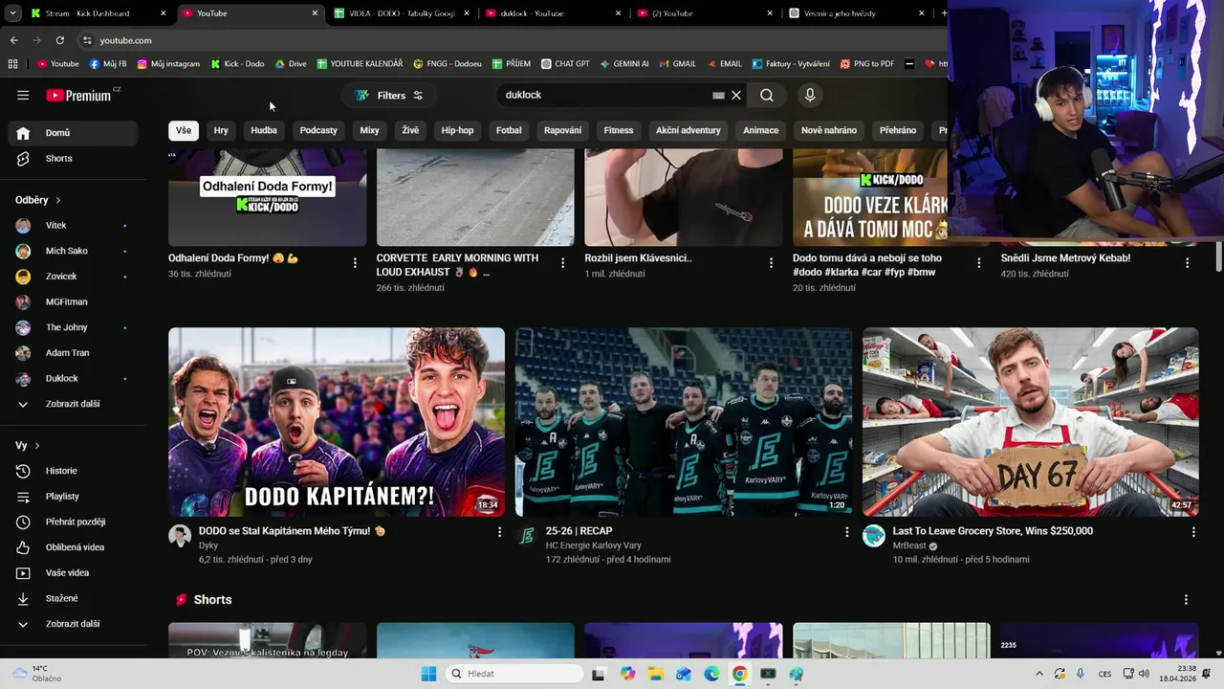Image resolution: width=1224 pixels, height=689 pixels.
Task: Open options for Odhalení Doda Formy video
Action: click(x=355, y=262)
